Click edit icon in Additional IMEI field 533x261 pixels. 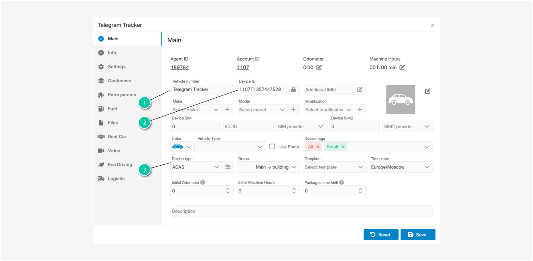tap(360, 89)
